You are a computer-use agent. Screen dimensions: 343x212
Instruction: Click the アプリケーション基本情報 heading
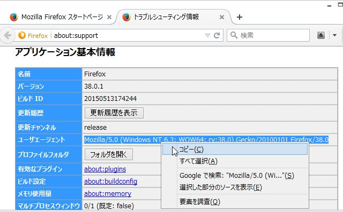coord(65,52)
